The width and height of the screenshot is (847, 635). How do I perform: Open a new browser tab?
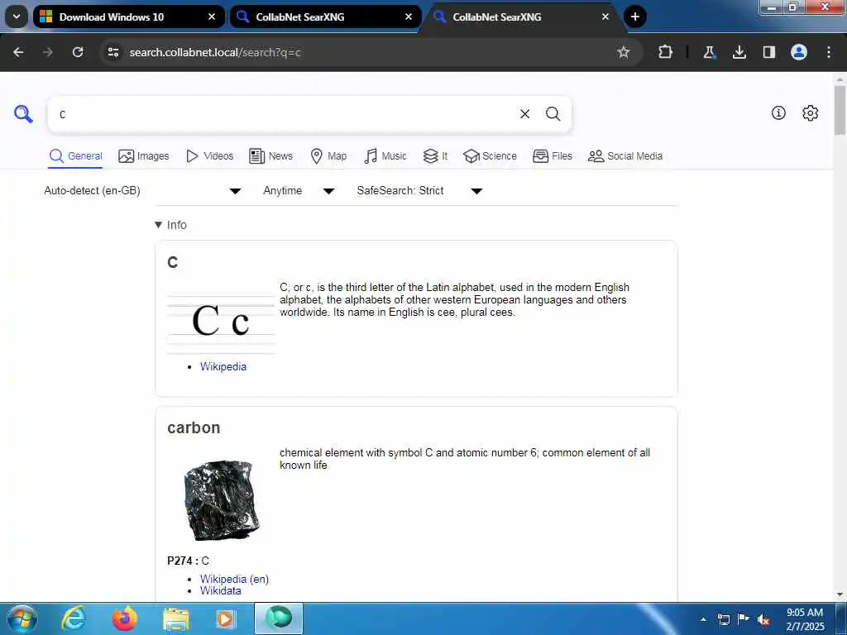tap(635, 17)
